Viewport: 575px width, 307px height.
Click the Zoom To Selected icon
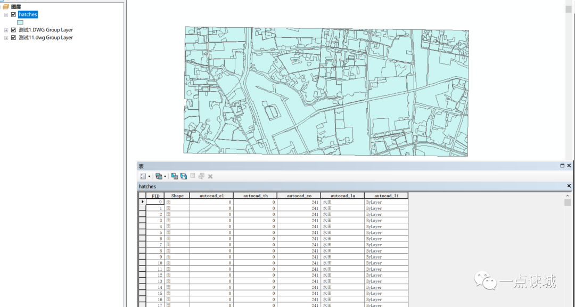point(201,176)
